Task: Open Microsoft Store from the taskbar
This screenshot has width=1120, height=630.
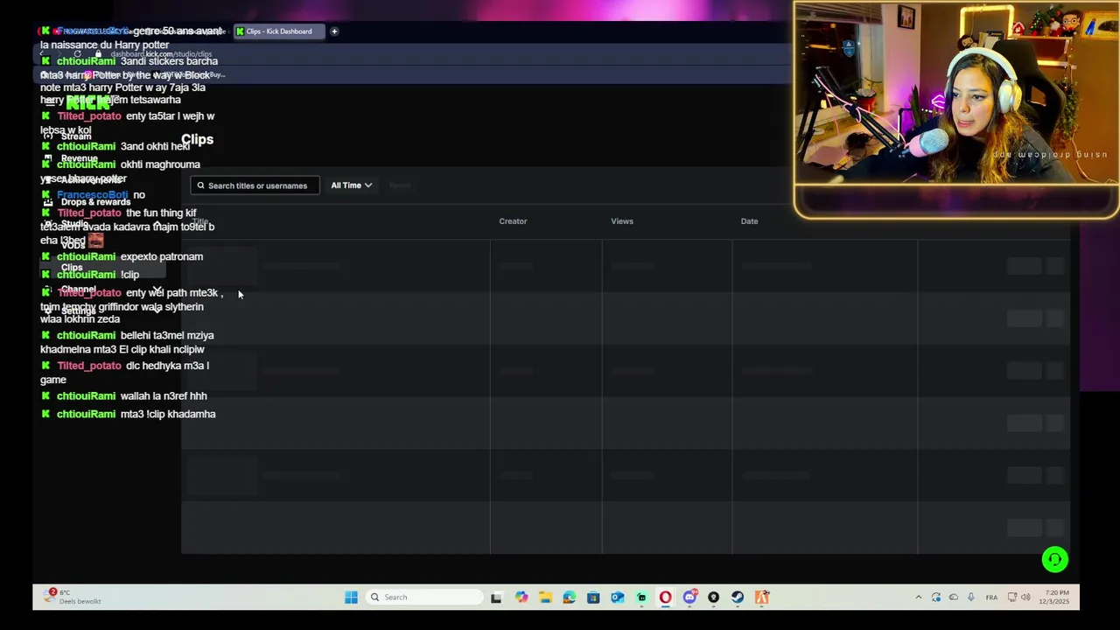Action: [593, 598]
